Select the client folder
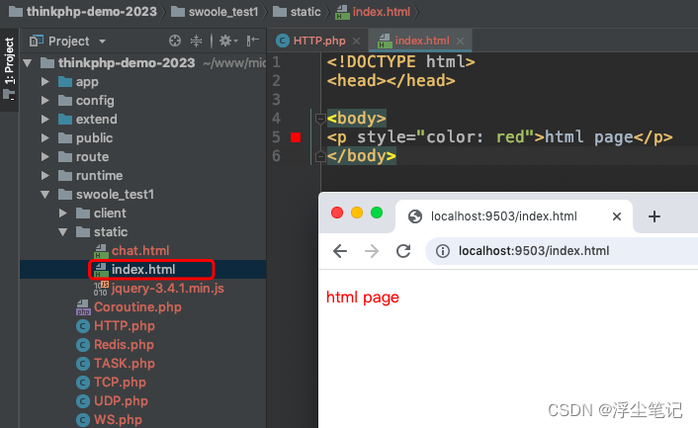 click(101, 214)
